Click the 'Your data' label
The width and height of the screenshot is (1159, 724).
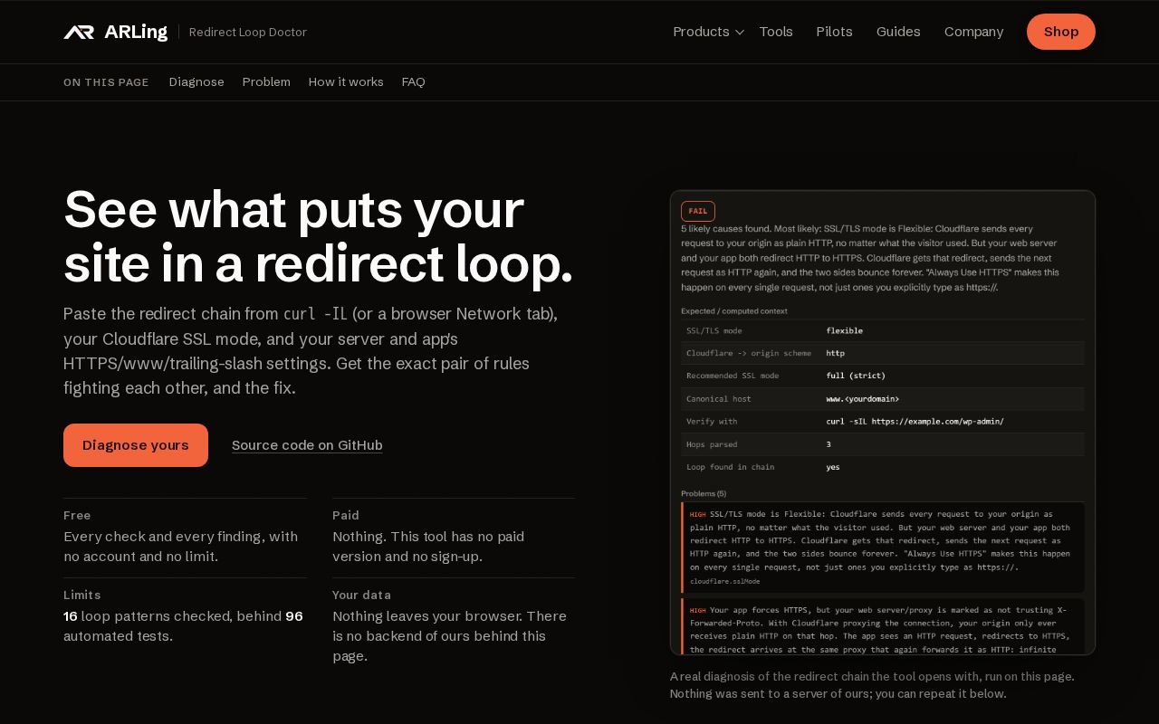coord(362,595)
